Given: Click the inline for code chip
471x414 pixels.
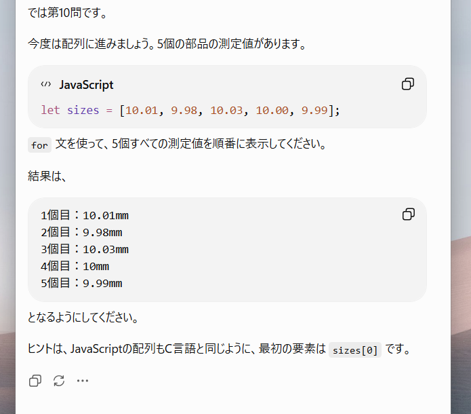Looking at the screenshot, I should point(40,145).
